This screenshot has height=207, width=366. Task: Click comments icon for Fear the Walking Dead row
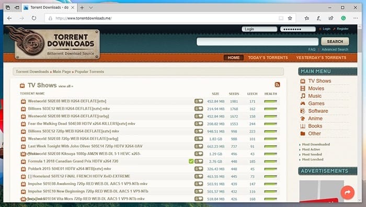coord(199,124)
